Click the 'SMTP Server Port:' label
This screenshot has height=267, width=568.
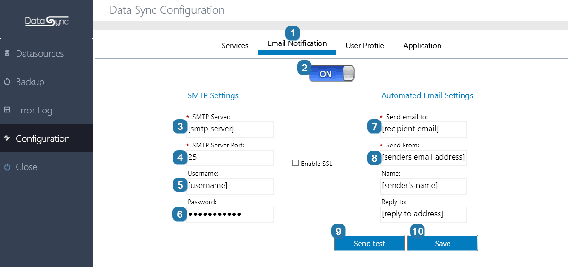tap(218, 145)
